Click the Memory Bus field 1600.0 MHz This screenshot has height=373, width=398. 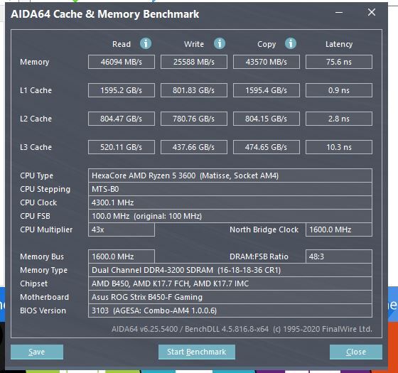pyautogui.click(x=122, y=256)
